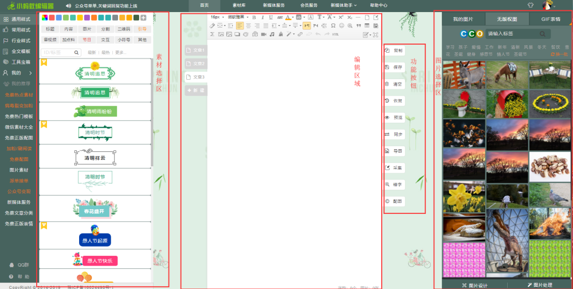Screen dimensions: 573x289
Task: Insert music with the note icon
Action: 272,34
